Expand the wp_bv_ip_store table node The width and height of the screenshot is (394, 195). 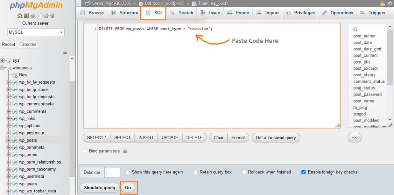click(9, 89)
